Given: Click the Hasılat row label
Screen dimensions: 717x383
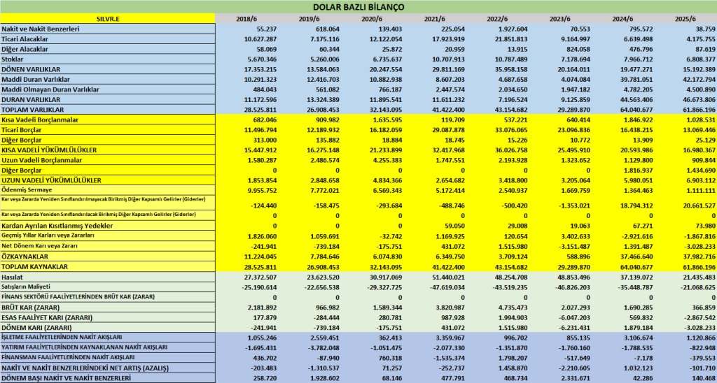Looking at the screenshot, I should pos(12,277).
